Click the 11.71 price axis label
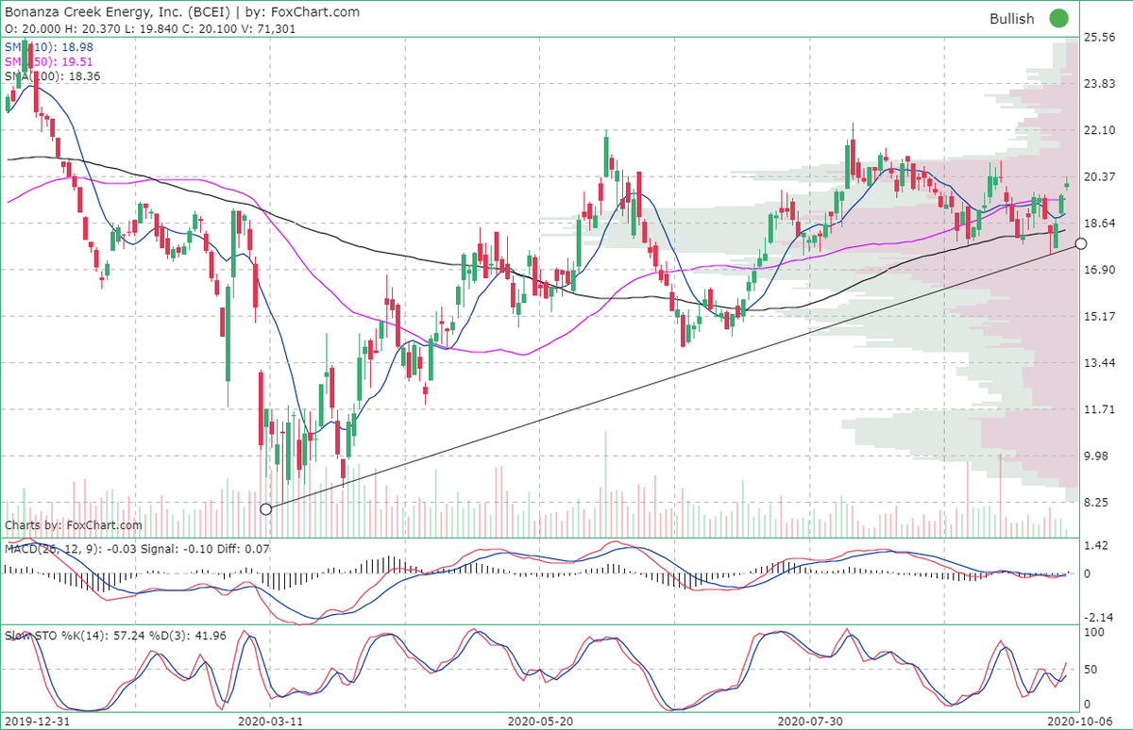Viewport: 1133px width, 730px height. [1101, 409]
